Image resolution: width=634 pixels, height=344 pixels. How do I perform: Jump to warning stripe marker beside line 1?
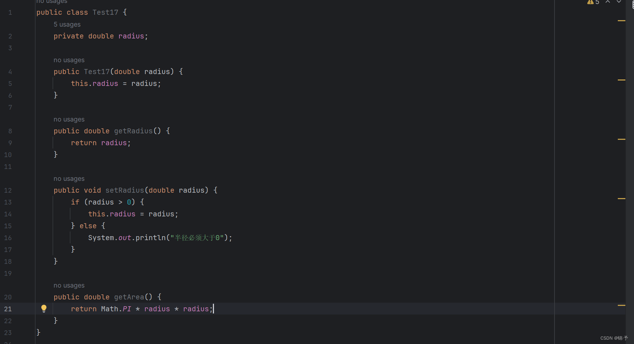(x=621, y=20)
